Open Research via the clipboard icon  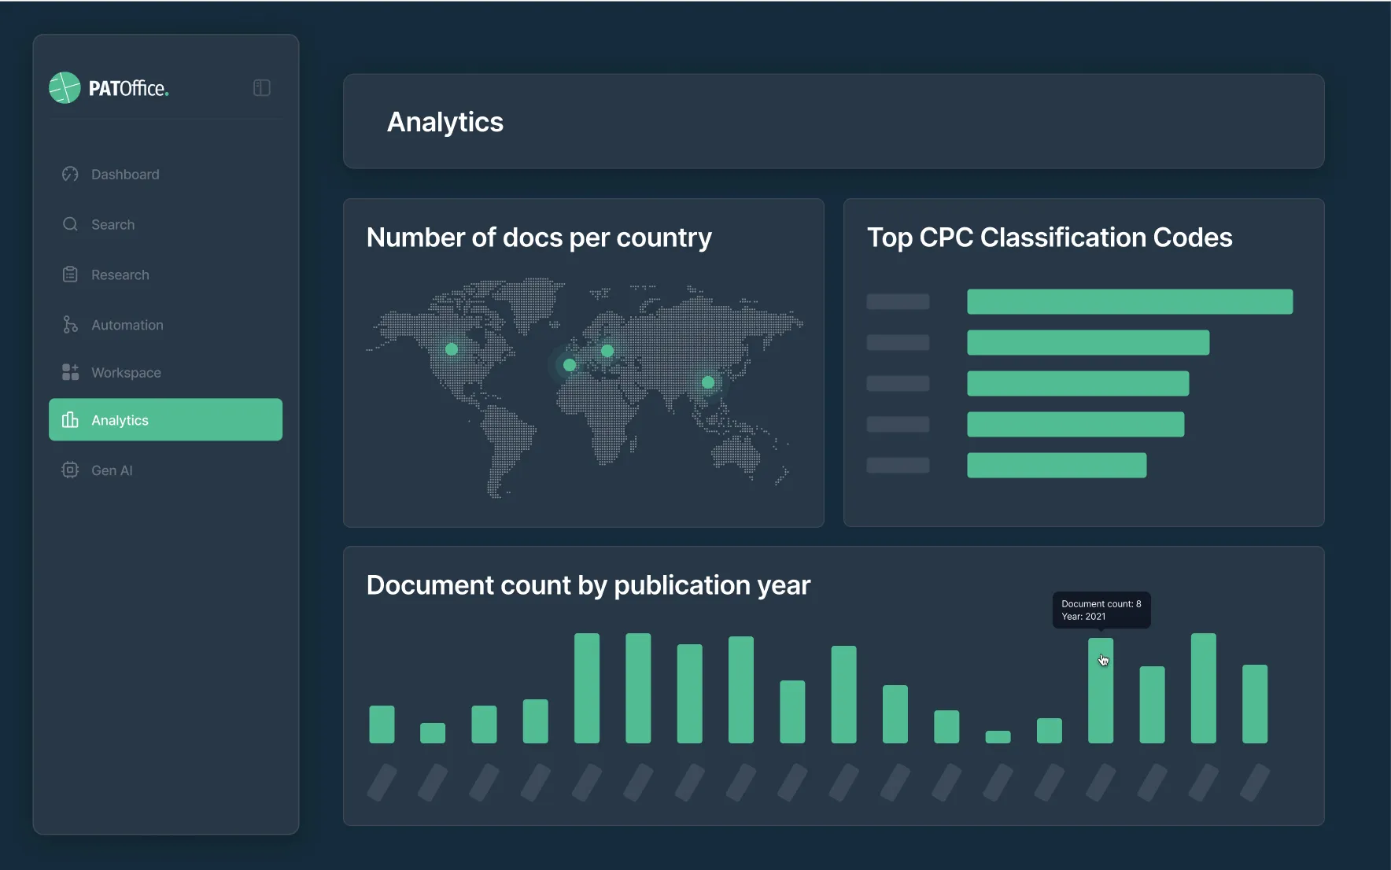click(x=70, y=274)
